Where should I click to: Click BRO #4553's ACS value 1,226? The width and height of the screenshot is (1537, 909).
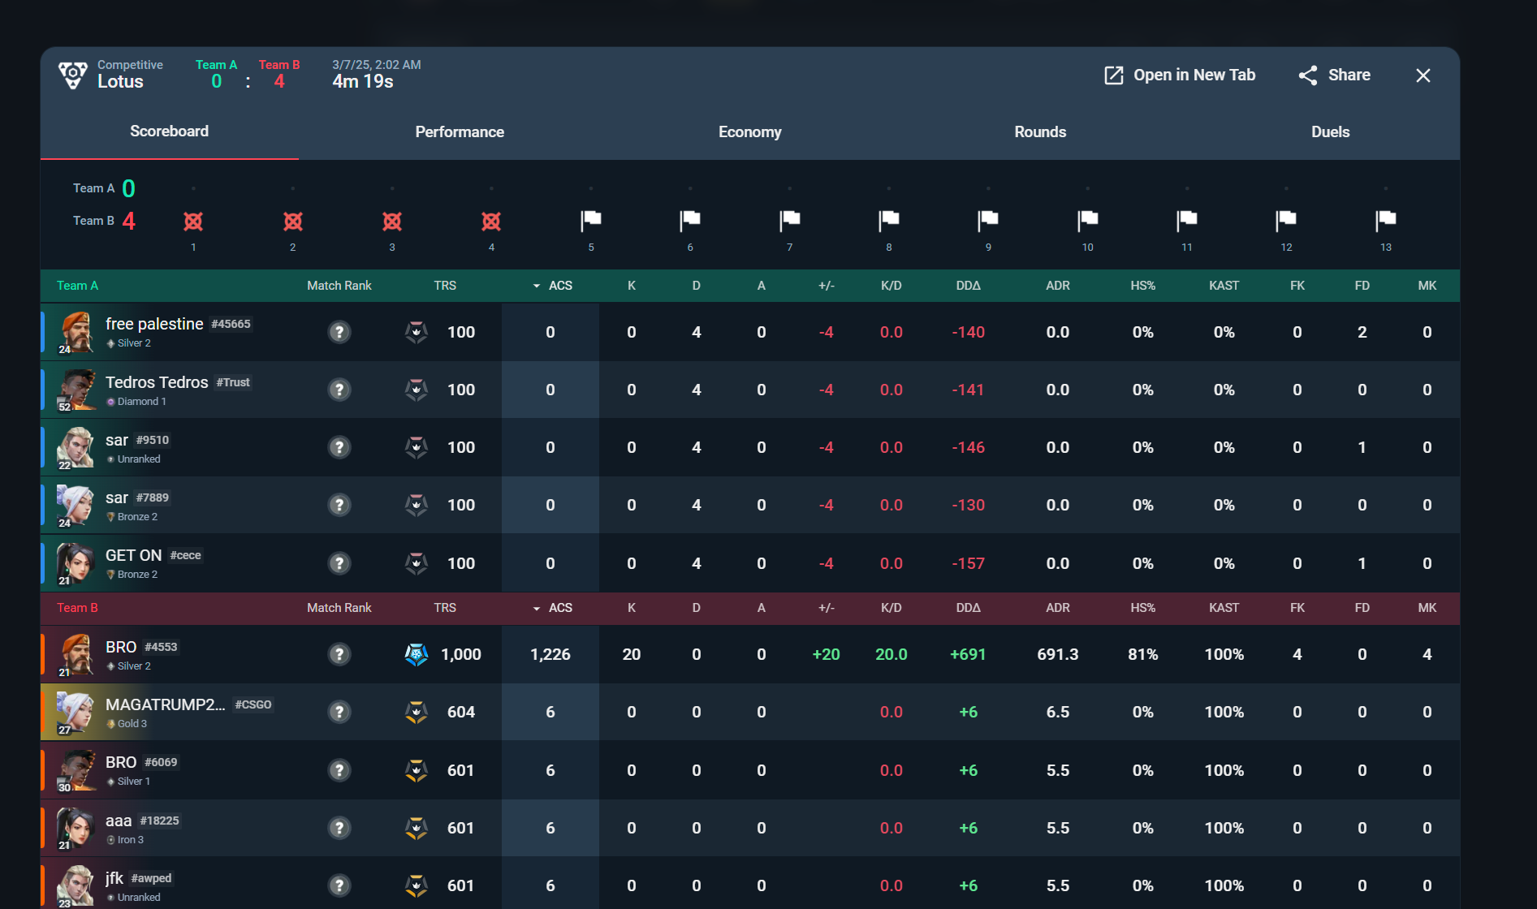(x=550, y=654)
